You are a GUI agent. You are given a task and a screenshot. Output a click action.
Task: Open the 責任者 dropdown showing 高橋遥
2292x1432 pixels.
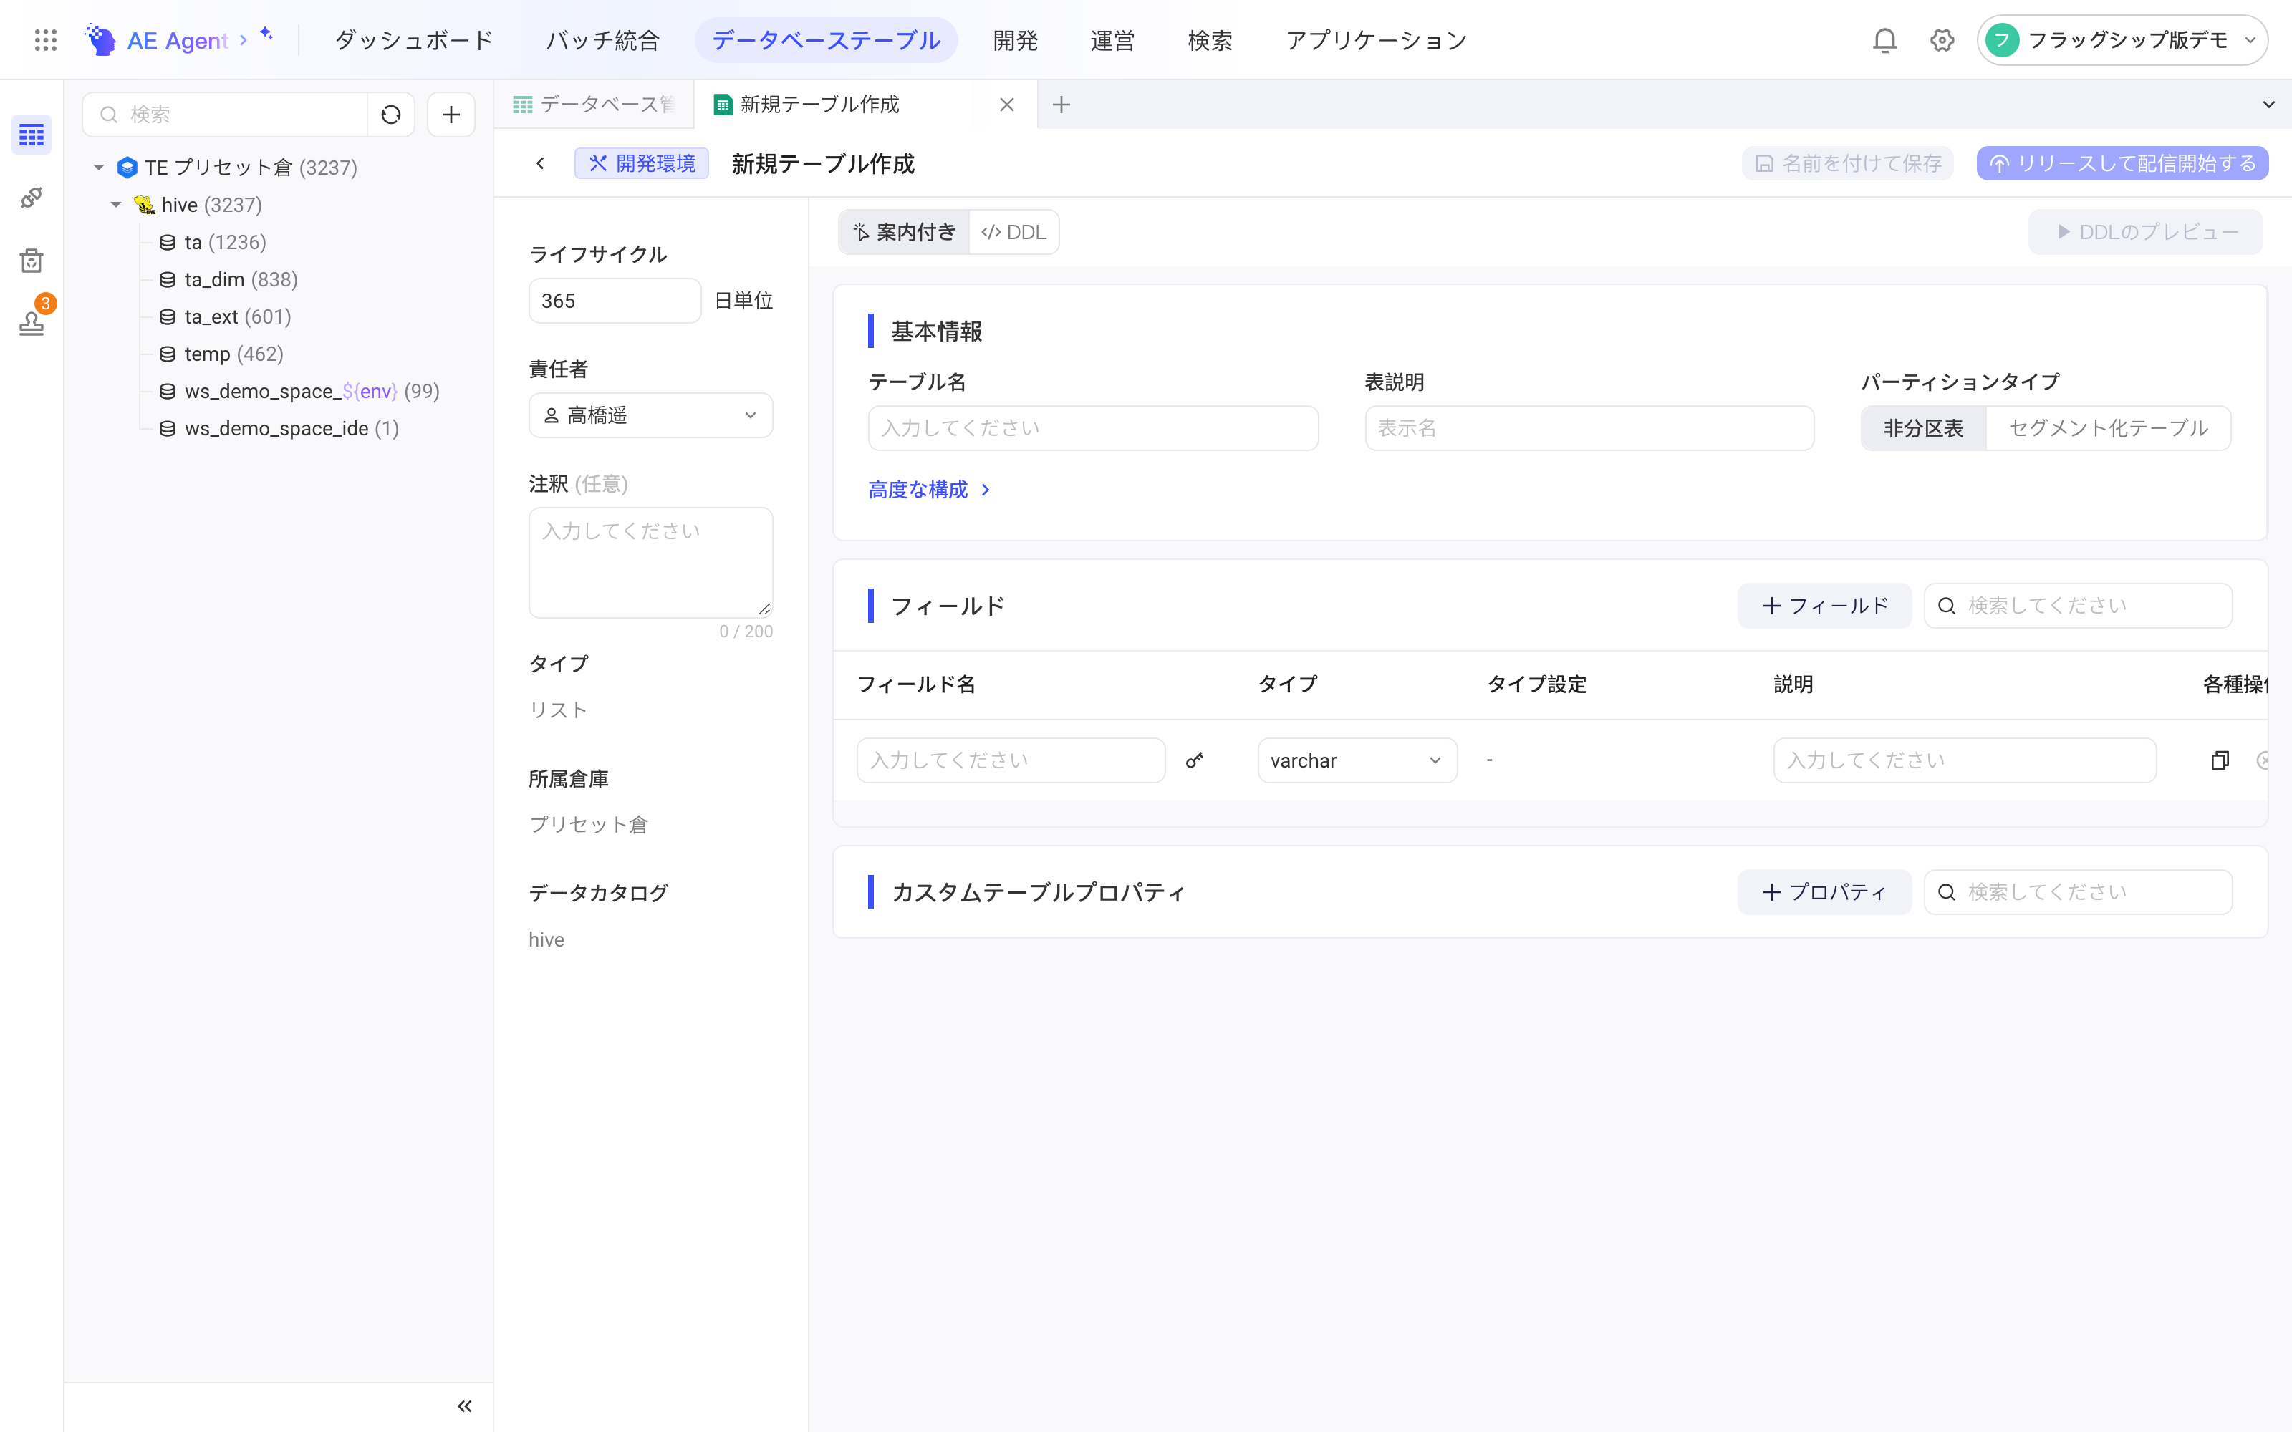pos(650,415)
